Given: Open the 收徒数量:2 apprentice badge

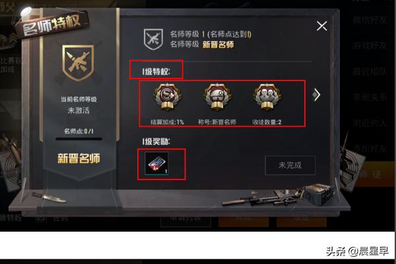Looking at the screenshot, I should tap(267, 97).
